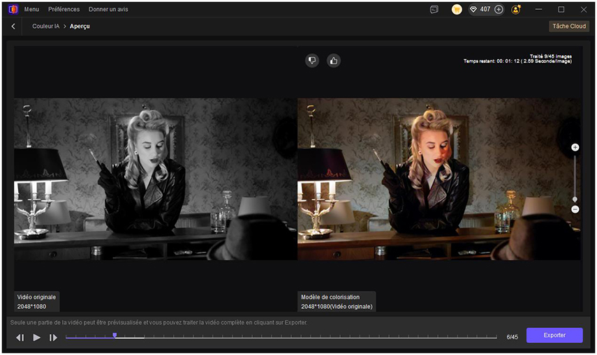This screenshot has width=597, height=355.
Task: Click the zoom out minus button
Action: point(575,209)
